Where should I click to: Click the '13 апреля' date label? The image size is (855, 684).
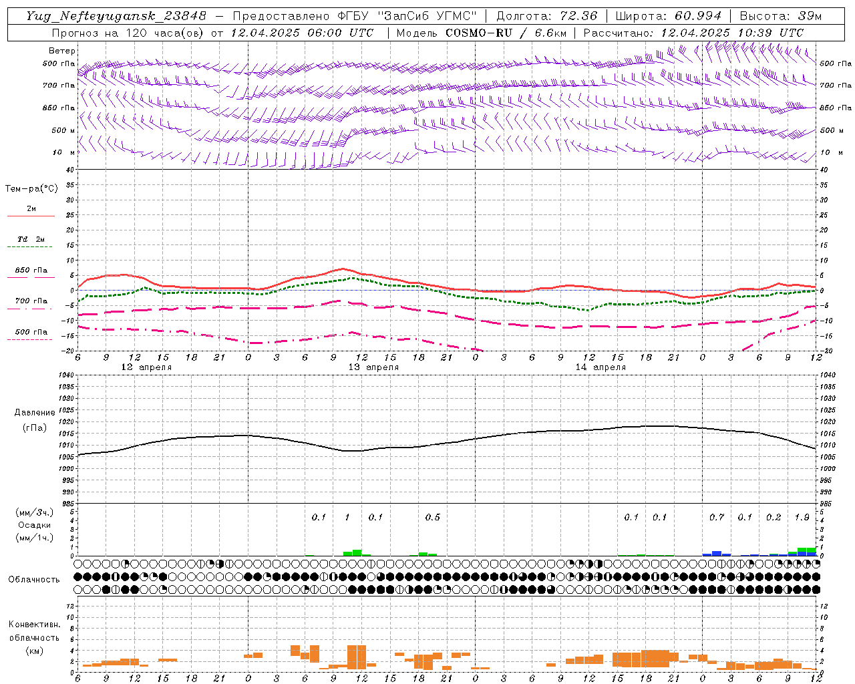click(373, 367)
